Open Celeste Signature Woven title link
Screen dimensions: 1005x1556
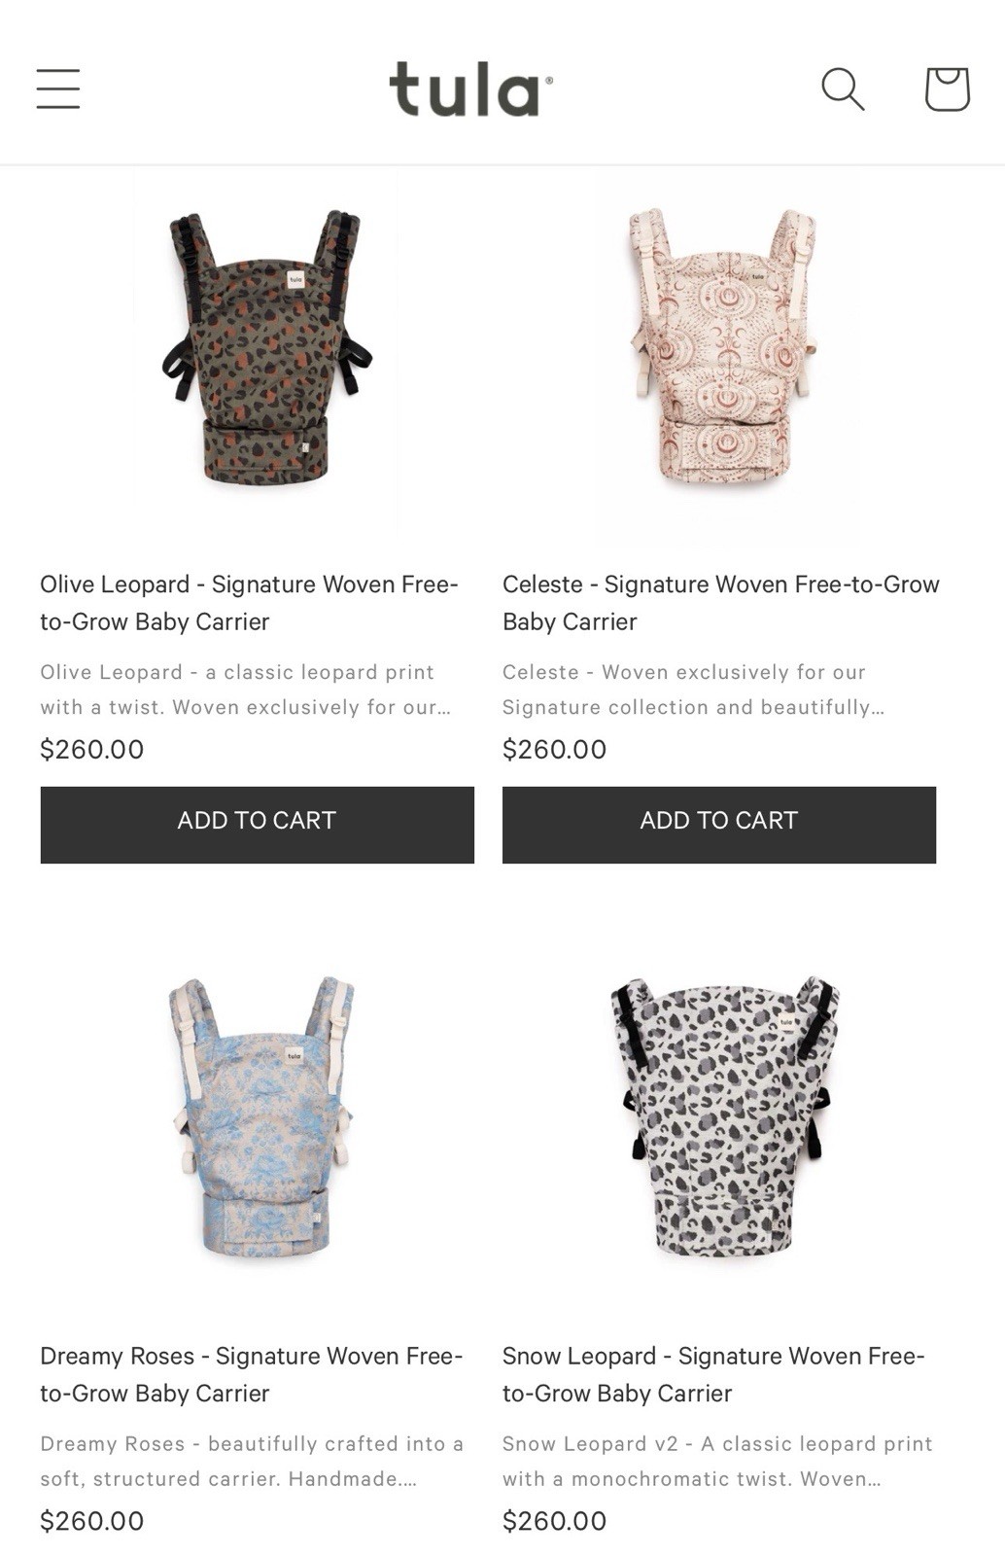(x=721, y=603)
